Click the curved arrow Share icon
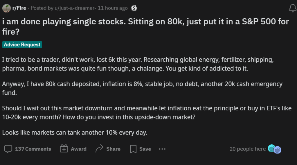Screen dimensions: 297x165 click(99, 149)
